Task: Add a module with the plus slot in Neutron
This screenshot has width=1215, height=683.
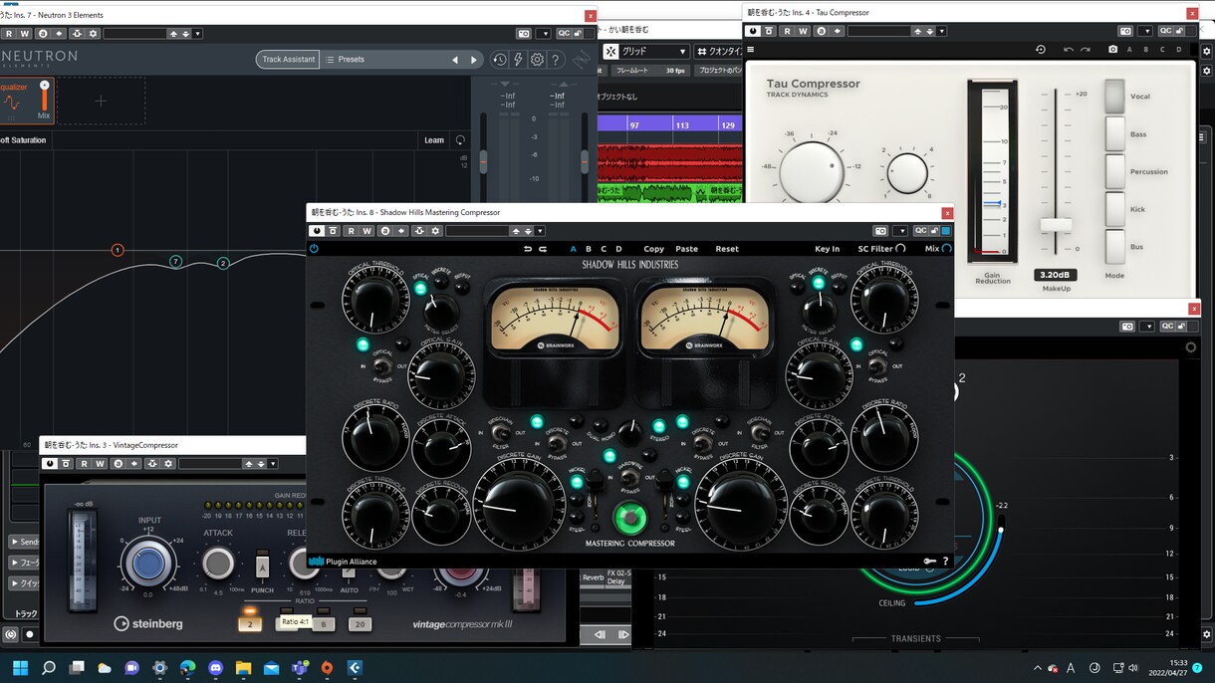Action: click(101, 101)
